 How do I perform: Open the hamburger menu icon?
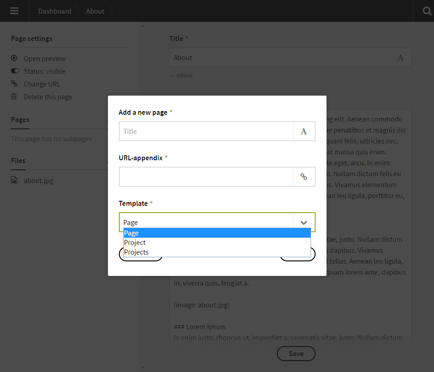click(14, 11)
